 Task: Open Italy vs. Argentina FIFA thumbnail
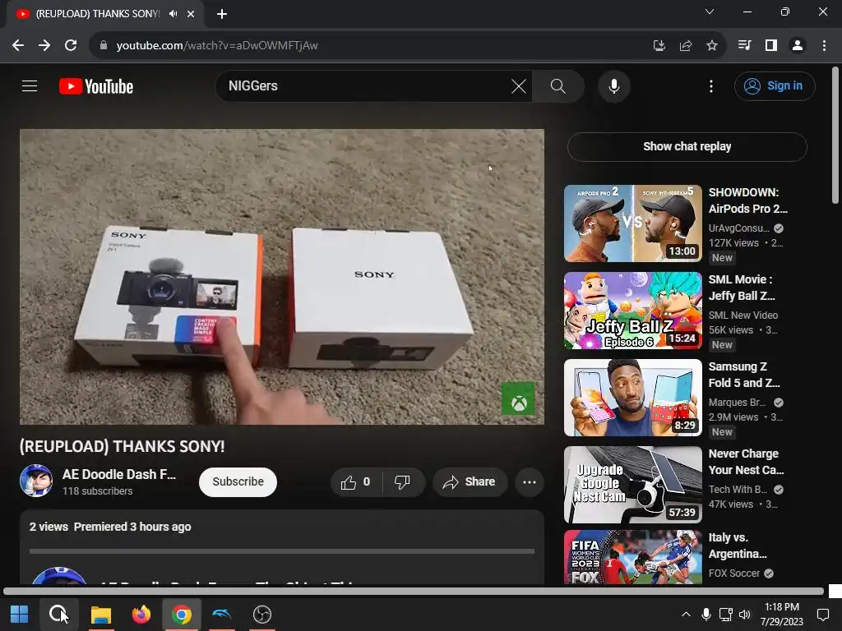[x=632, y=558]
